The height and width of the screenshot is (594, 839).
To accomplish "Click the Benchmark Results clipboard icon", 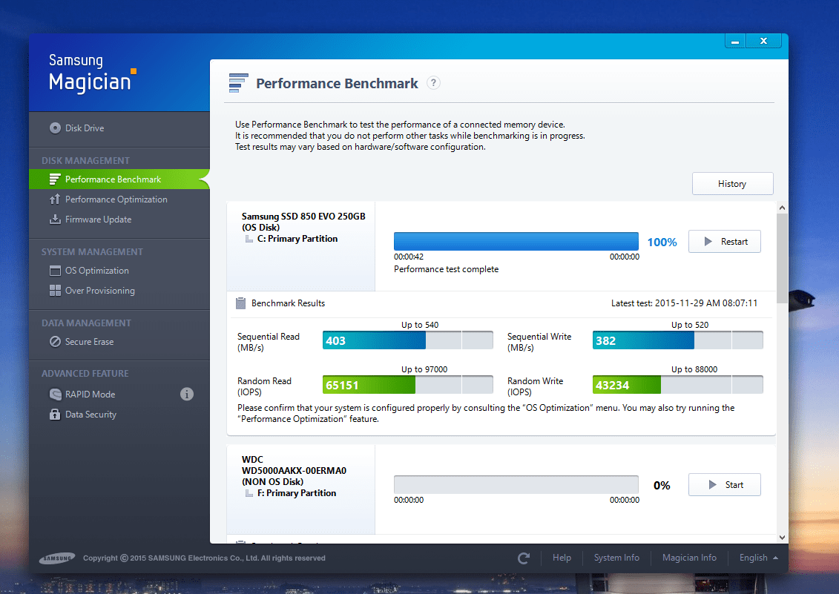I will pos(241,303).
